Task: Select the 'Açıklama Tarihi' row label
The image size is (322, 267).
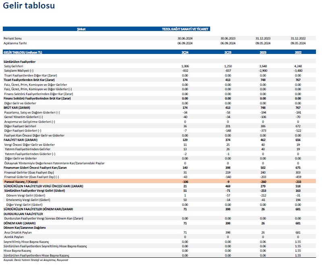Action: (15, 43)
